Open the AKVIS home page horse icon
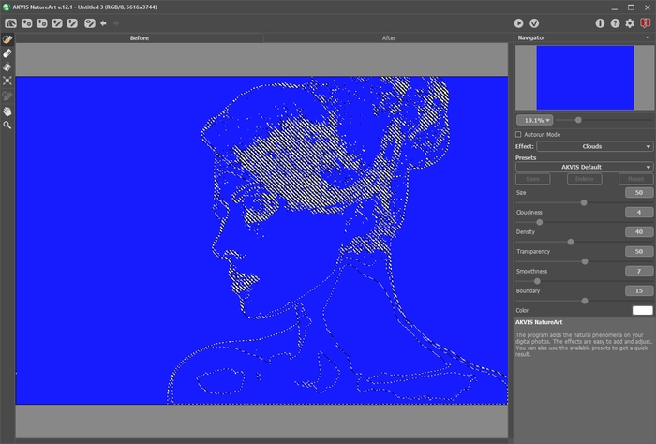 tap(11, 23)
